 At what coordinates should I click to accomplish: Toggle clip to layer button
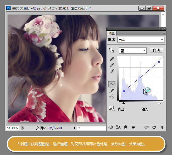click(x=126, y=127)
